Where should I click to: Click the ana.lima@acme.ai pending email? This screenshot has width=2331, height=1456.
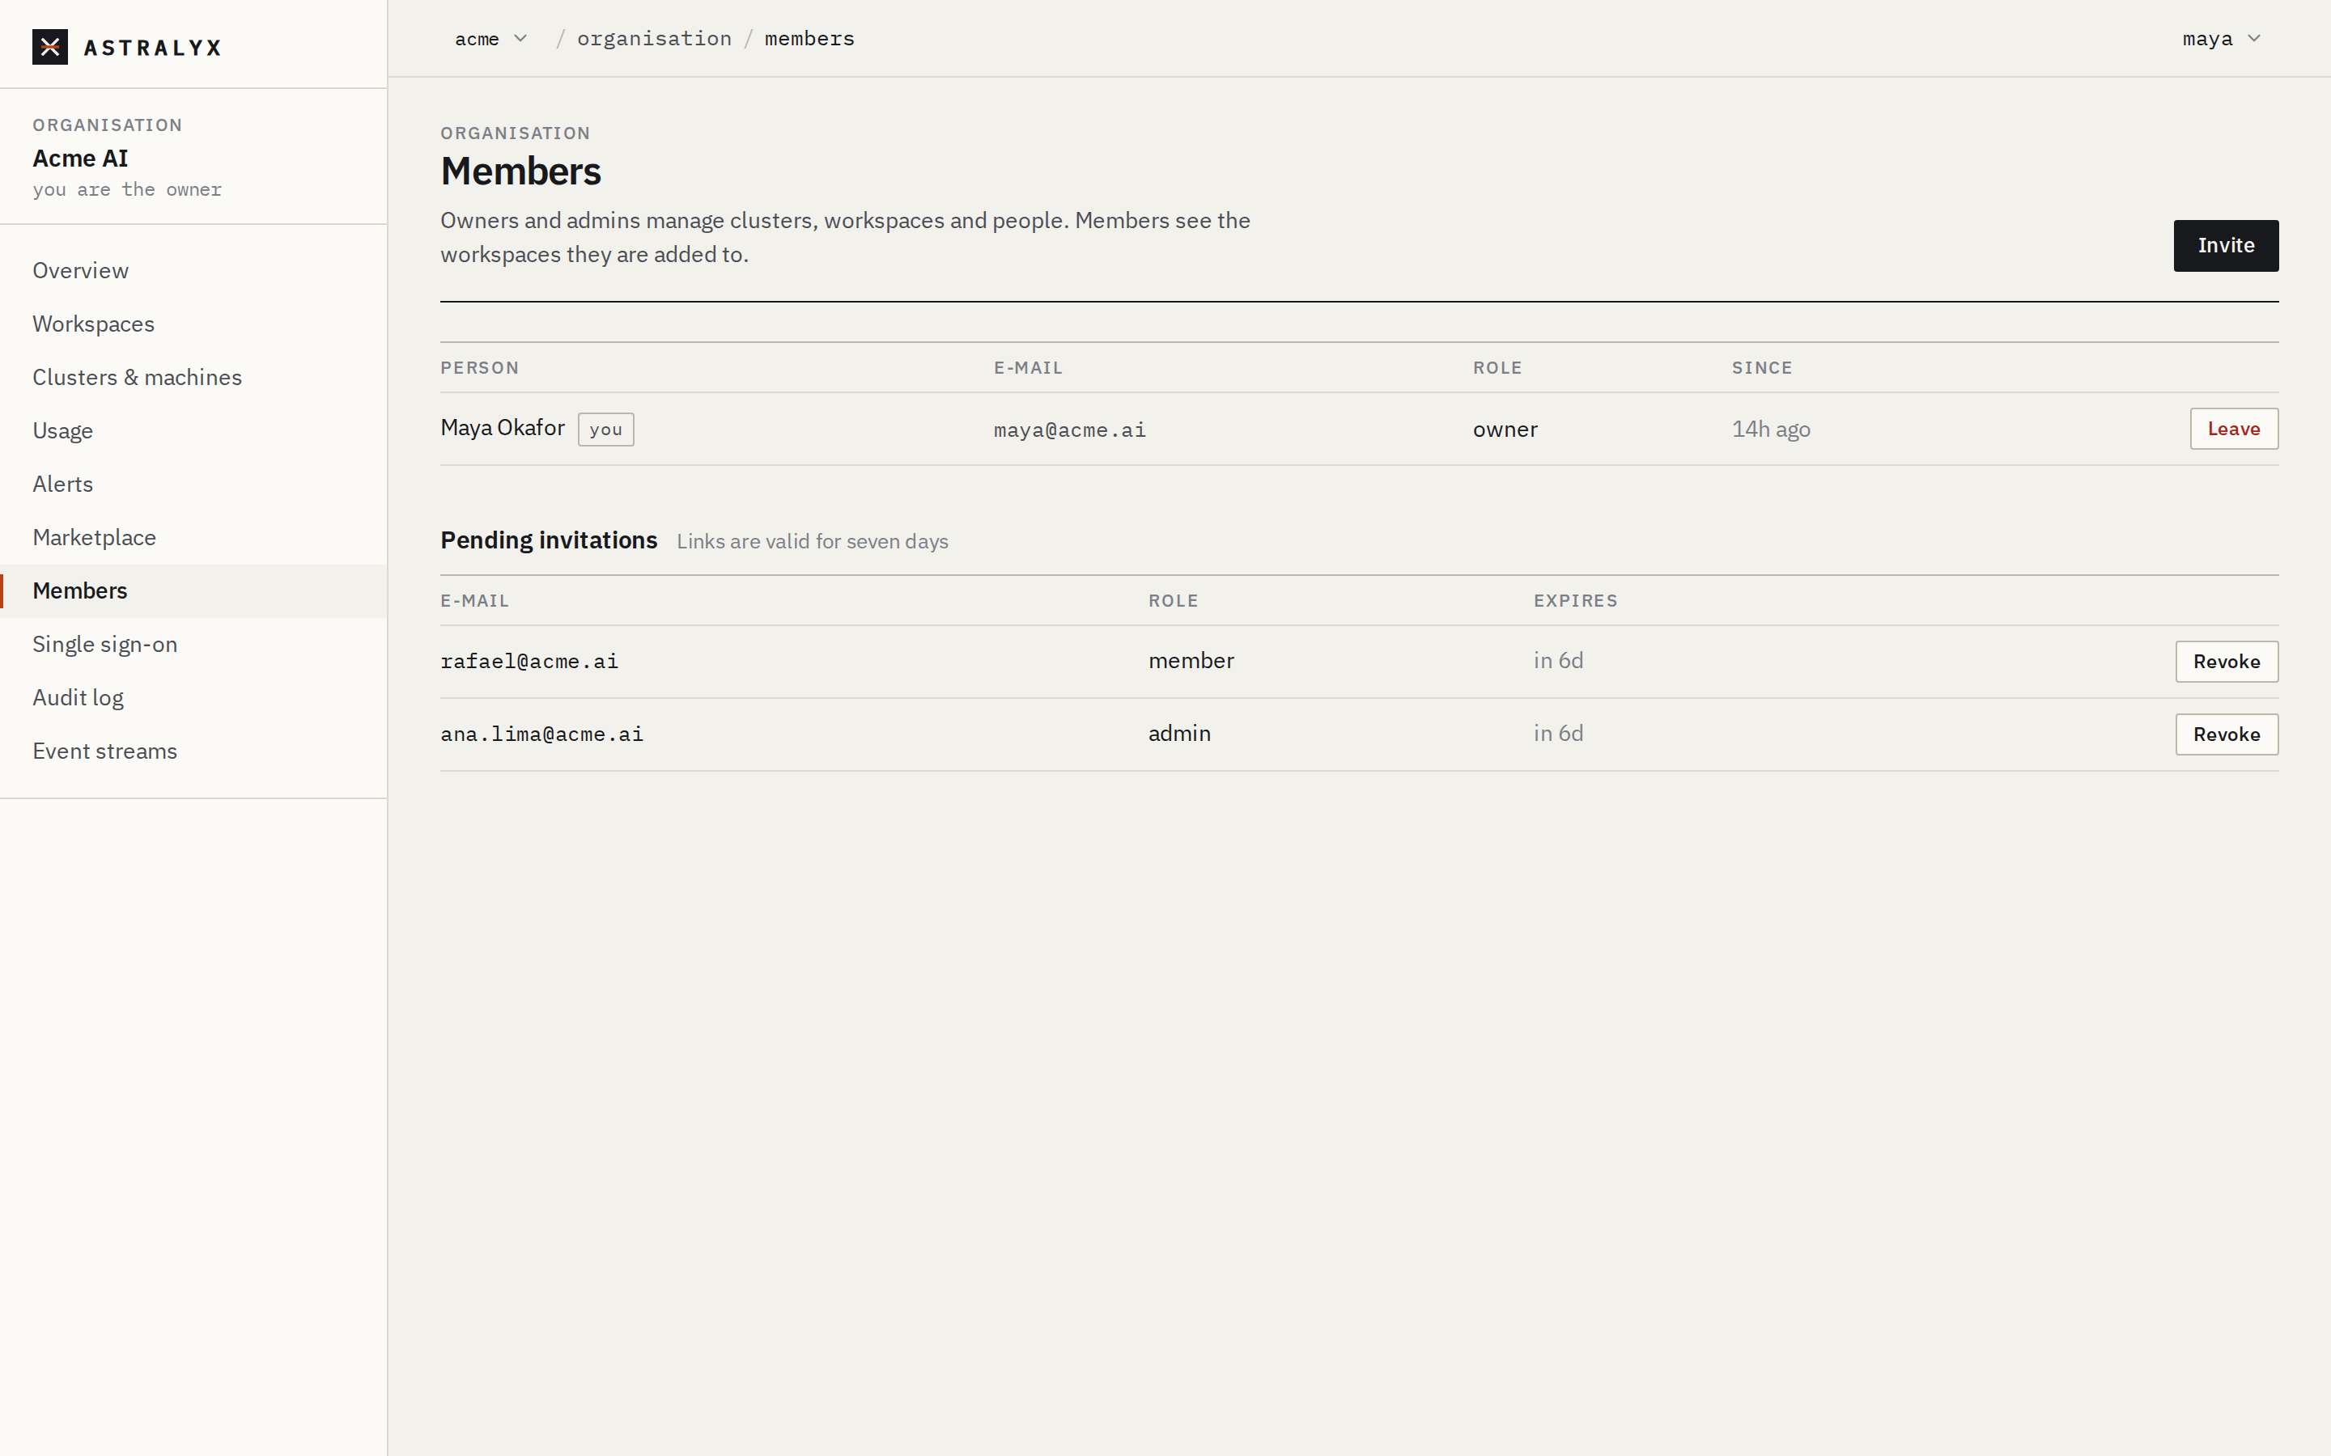point(541,734)
